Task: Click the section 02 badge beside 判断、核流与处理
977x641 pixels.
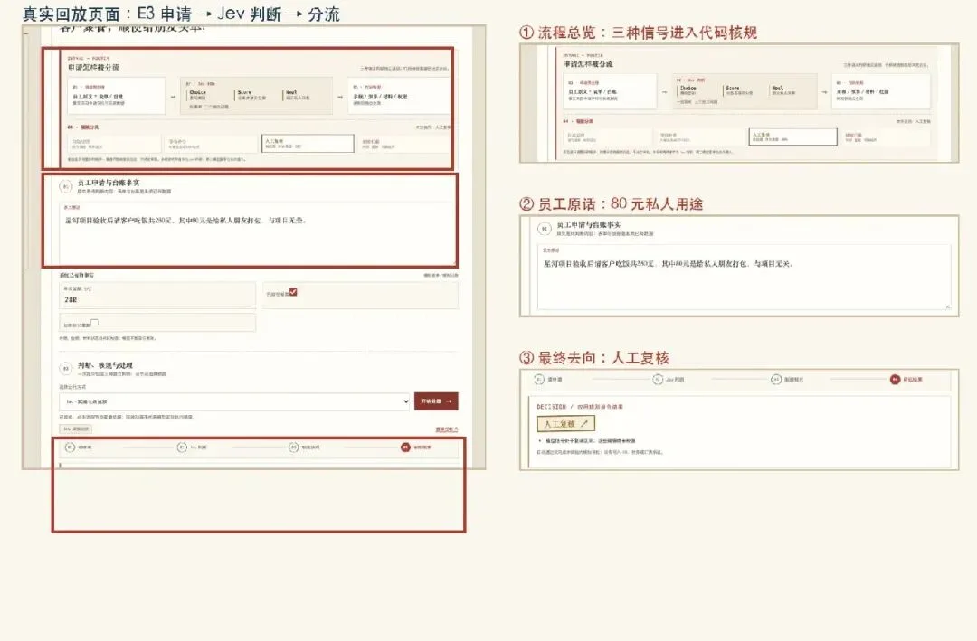Action: (65, 369)
